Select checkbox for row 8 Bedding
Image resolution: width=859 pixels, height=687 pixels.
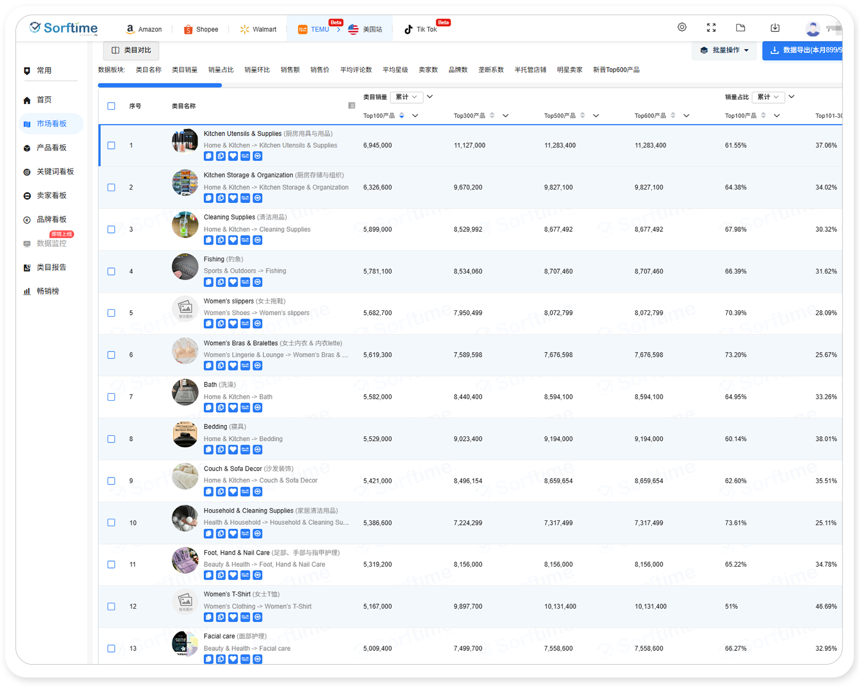(112, 439)
